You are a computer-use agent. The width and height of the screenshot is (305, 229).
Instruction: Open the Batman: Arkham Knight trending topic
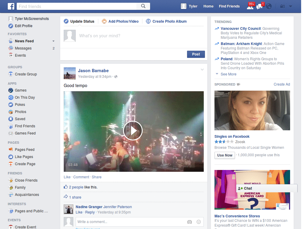click(x=241, y=44)
